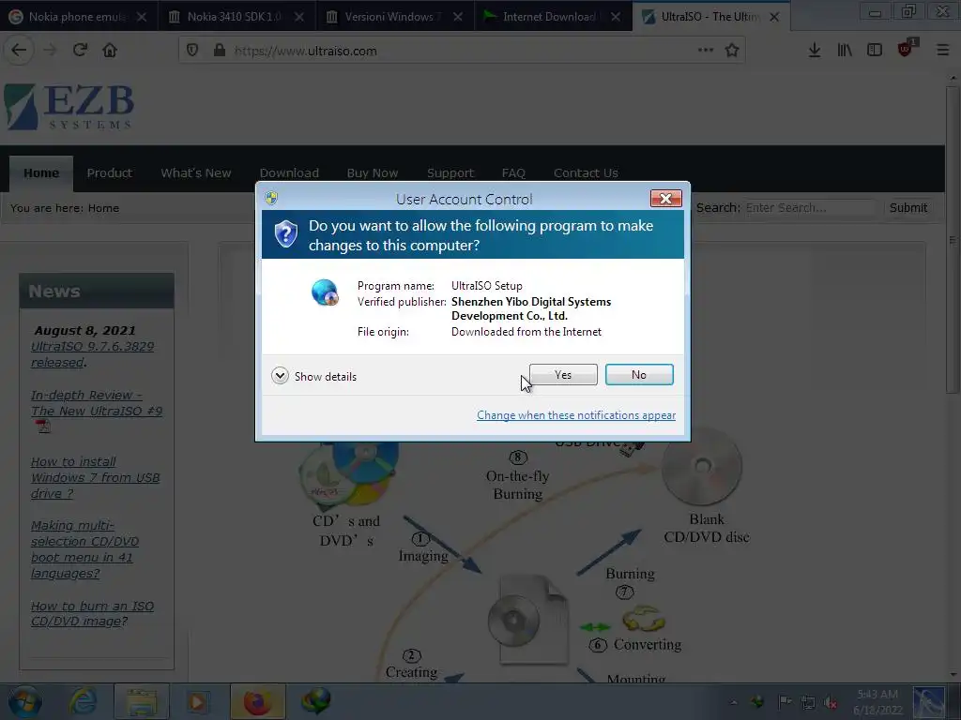Screen dimensions: 961x720
Task: Click the Firefox taskbar icon
Action: [257, 701]
